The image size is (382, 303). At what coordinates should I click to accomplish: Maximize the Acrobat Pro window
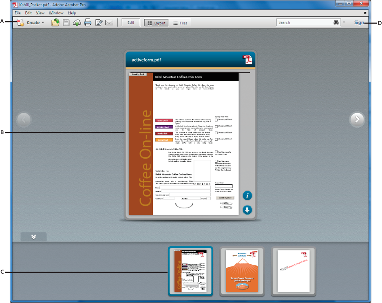tap(349, 3)
